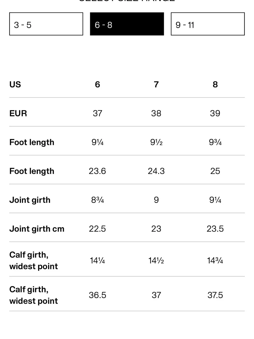254x339 pixels.
Task: Click the US row header
Action: [15, 84]
